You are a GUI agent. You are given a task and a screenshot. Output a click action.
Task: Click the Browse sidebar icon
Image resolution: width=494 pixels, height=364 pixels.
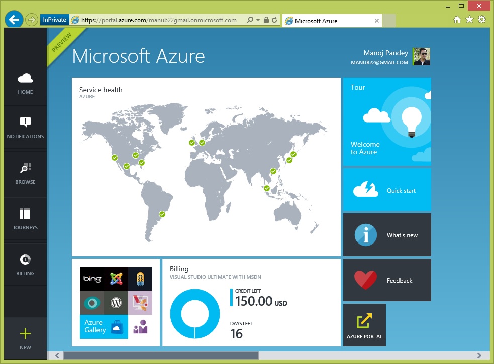[x=25, y=168]
